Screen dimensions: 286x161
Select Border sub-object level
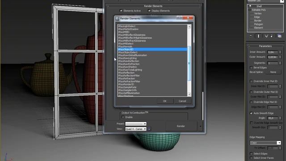pyautogui.click(x=258, y=21)
